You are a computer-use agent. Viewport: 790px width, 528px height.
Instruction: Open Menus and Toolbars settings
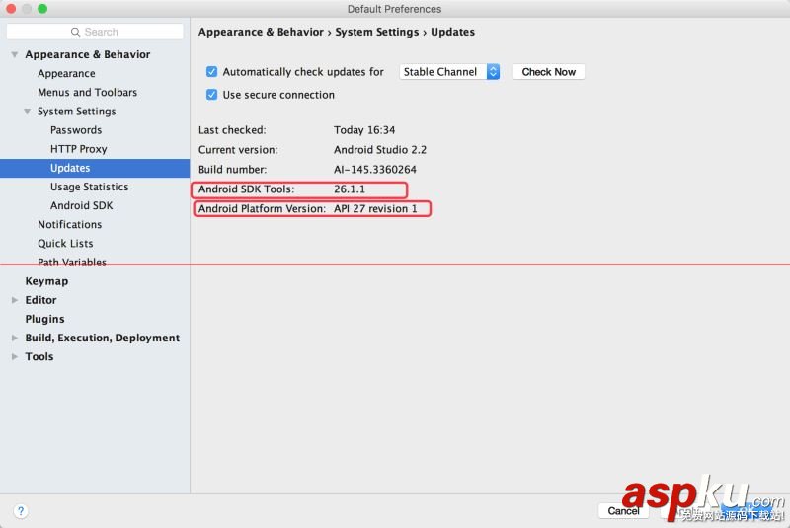tap(88, 93)
